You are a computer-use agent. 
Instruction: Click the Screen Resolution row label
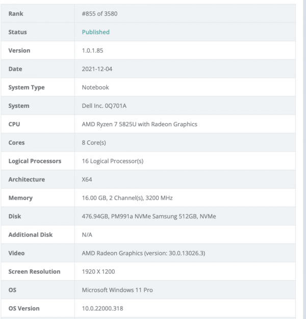[x=34, y=271]
